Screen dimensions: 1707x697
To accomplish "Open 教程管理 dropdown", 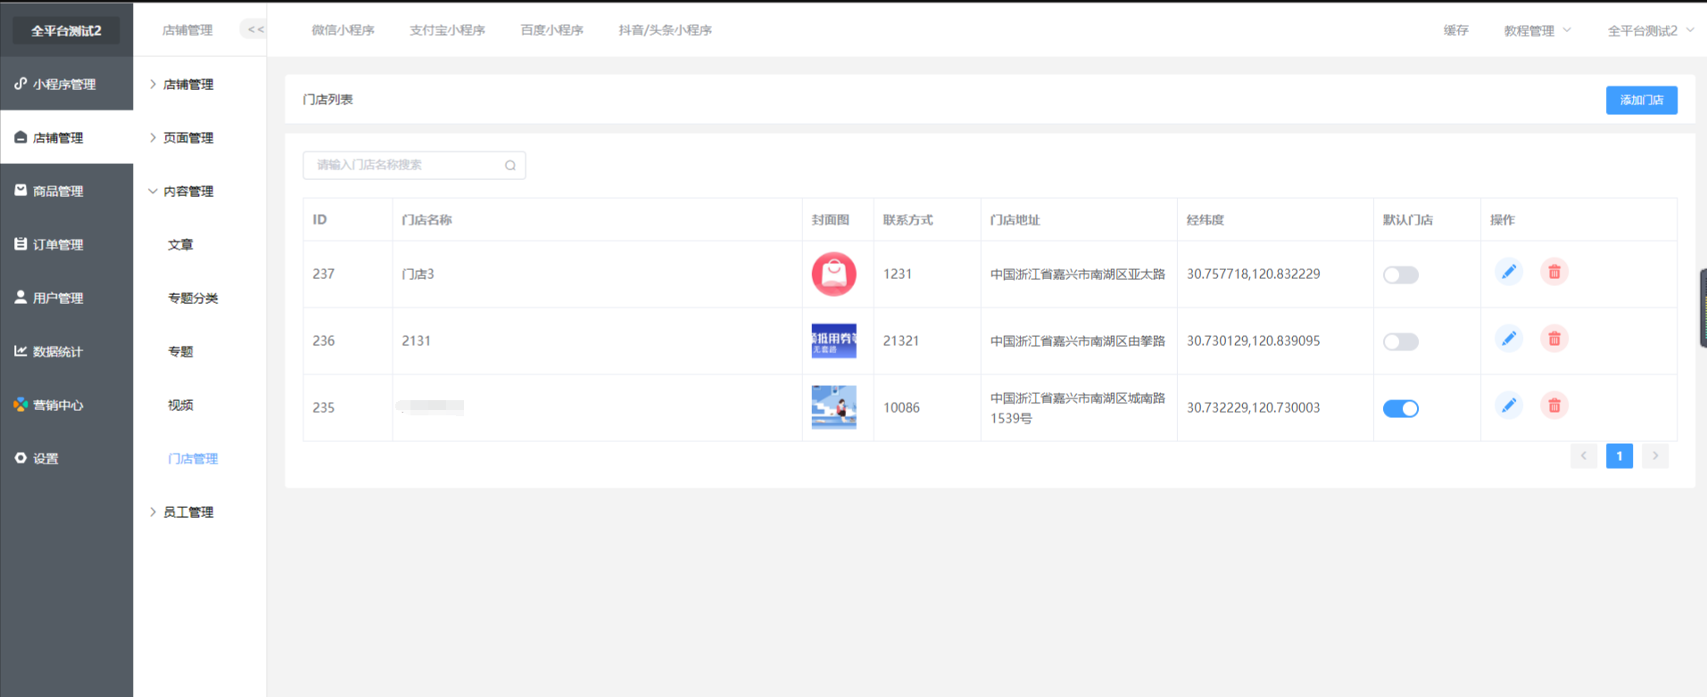I will coord(1537,30).
